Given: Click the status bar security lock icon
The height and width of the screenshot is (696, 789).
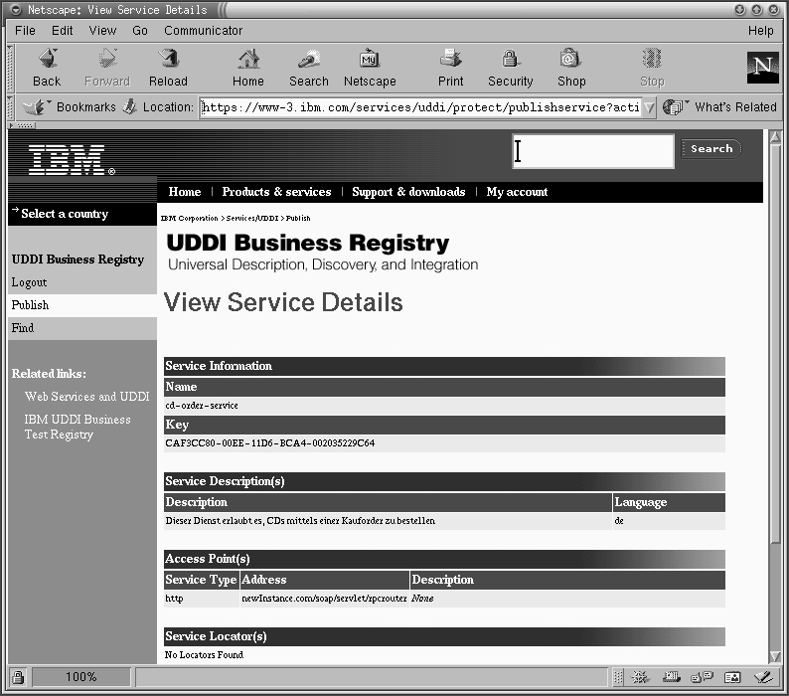Looking at the screenshot, I should [18, 677].
